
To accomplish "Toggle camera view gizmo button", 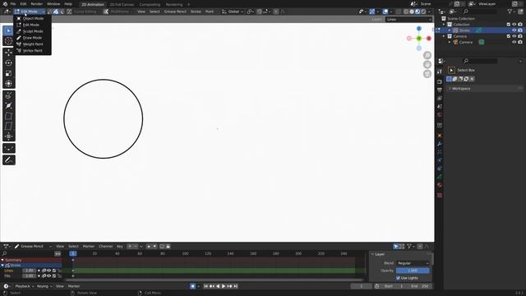I will (427, 74).
